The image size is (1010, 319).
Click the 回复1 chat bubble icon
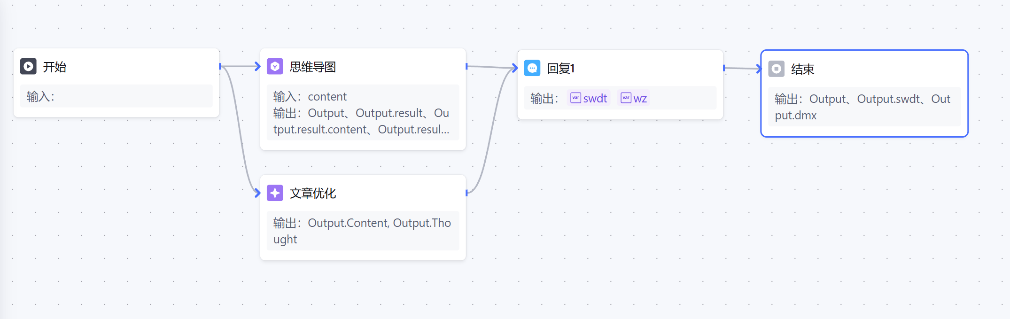[532, 68]
